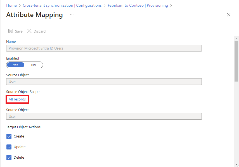Open Cross-tenant synchronization Configurations breadcrumb
239x167 pixels.
pyautogui.click(x=62, y=5)
